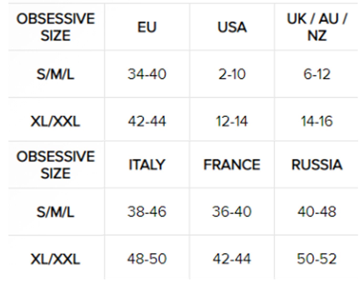Select the 6-12 UK size cell
This screenshot has width=363, height=282.
(x=317, y=74)
